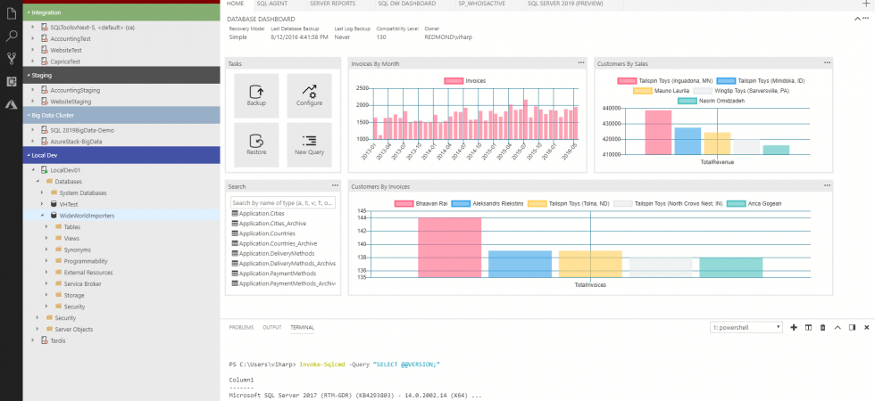Open the Source Control view in the activity bar
The width and height of the screenshot is (875, 401).
pos(12,59)
